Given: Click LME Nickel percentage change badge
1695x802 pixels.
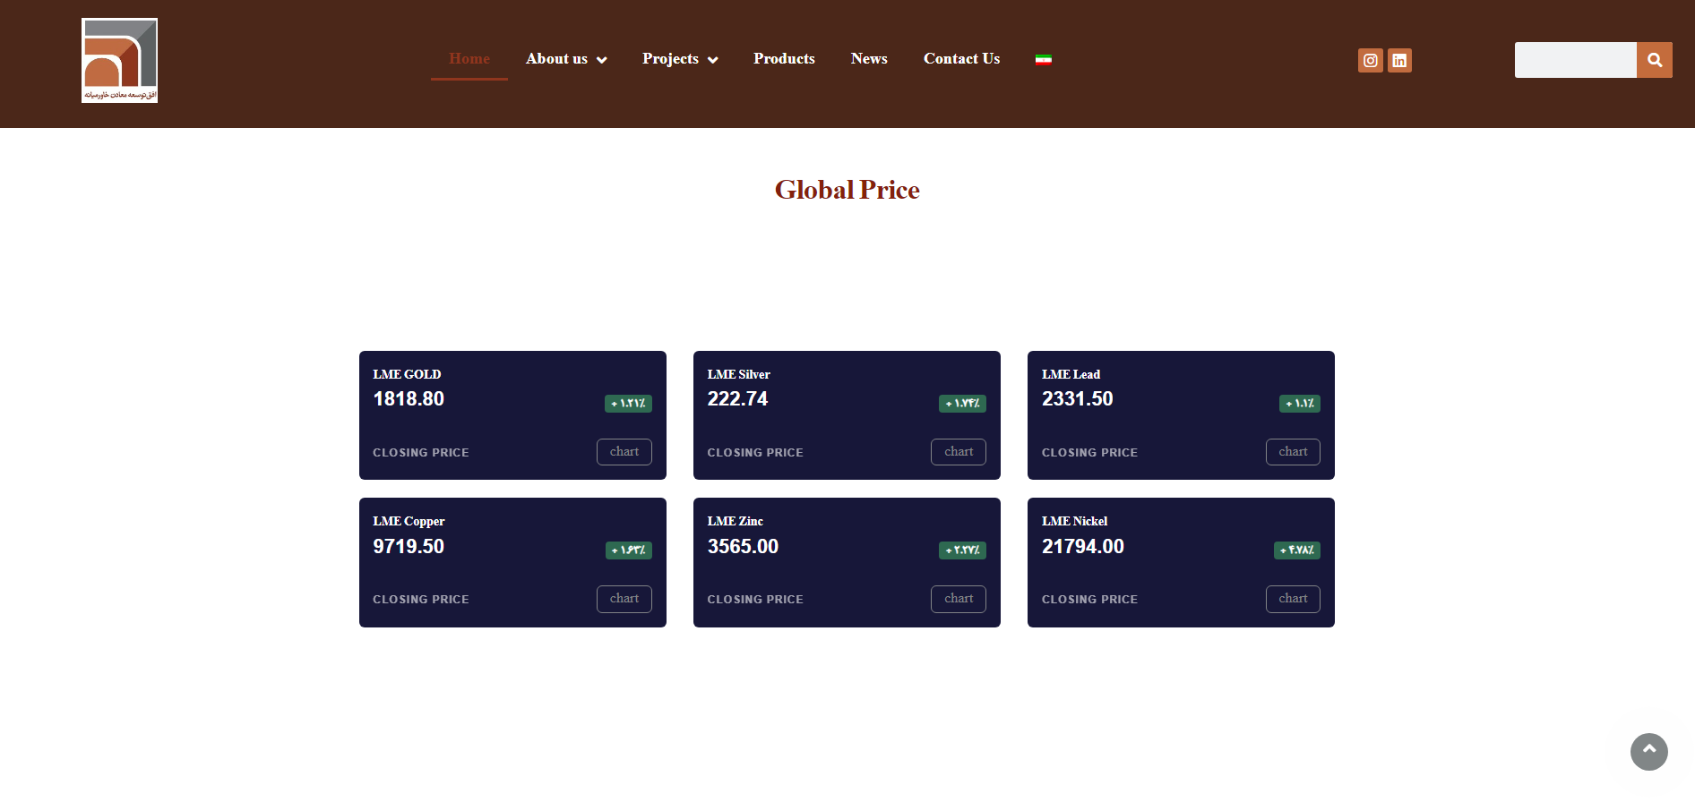Looking at the screenshot, I should 1296,550.
